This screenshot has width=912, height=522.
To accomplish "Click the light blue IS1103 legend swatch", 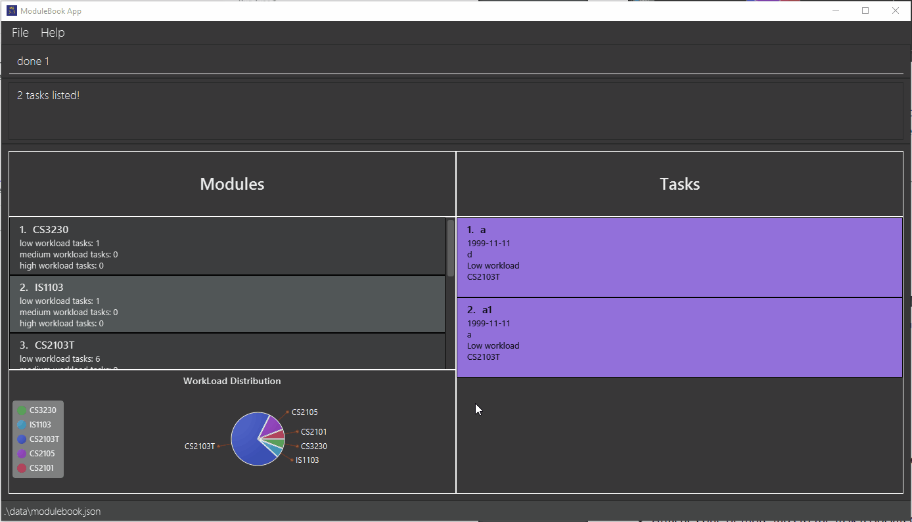I will (22, 425).
